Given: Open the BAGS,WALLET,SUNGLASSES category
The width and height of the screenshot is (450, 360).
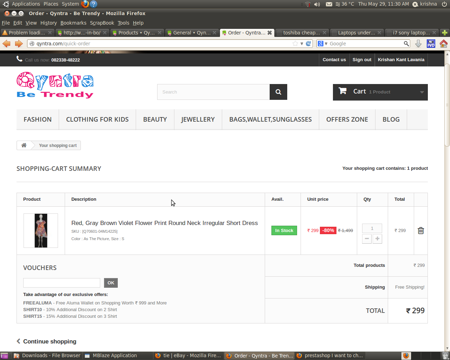Looking at the screenshot, I should pos(270,120).
